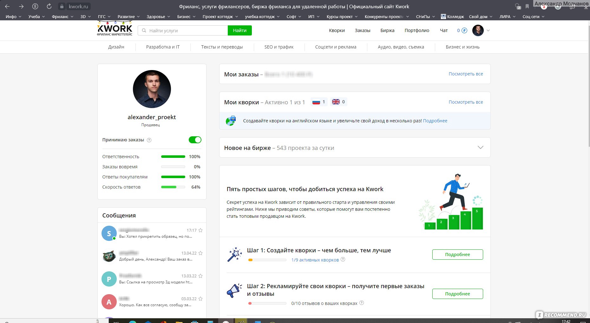
Task: Open the S avatar conversation
Action: (x=109, y=233)
